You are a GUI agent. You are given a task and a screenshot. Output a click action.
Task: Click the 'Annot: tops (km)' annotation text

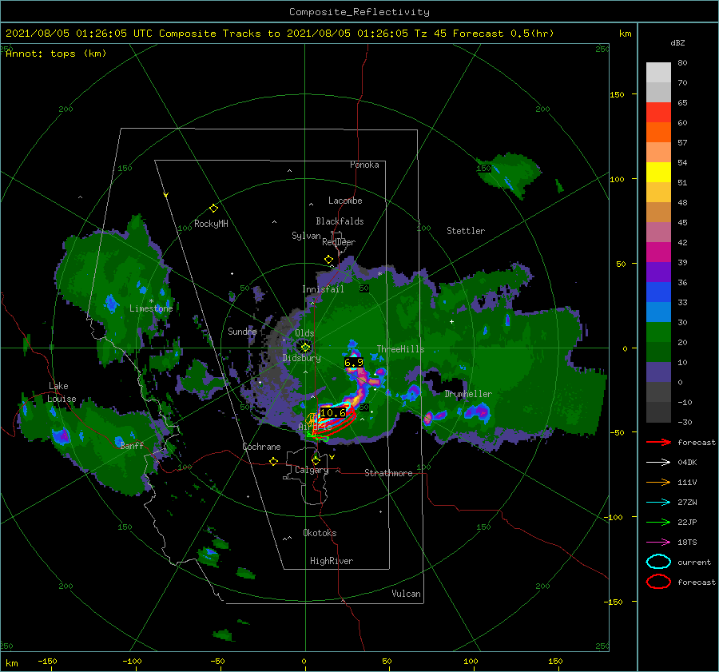pos(56,54)
